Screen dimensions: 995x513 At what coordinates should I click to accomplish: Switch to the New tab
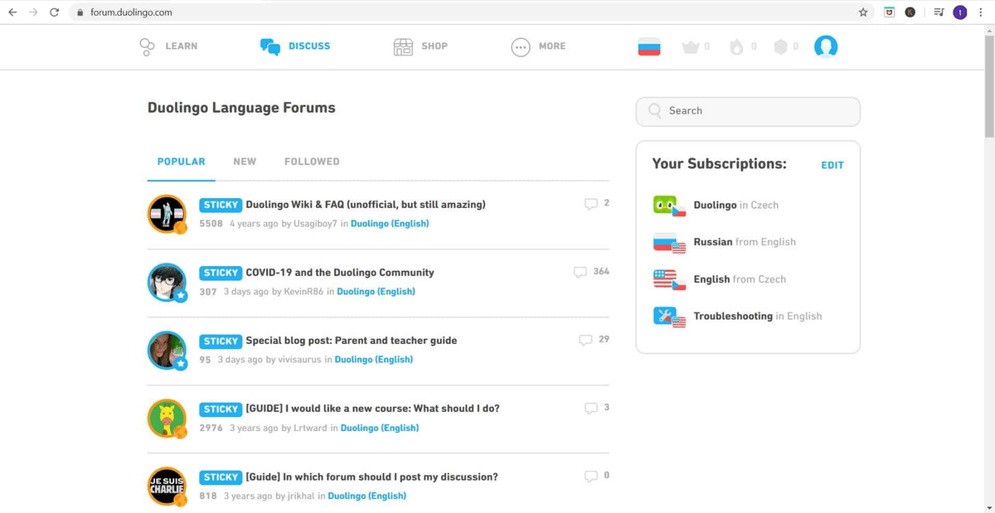pyautogui.click(x=245, y=162)
